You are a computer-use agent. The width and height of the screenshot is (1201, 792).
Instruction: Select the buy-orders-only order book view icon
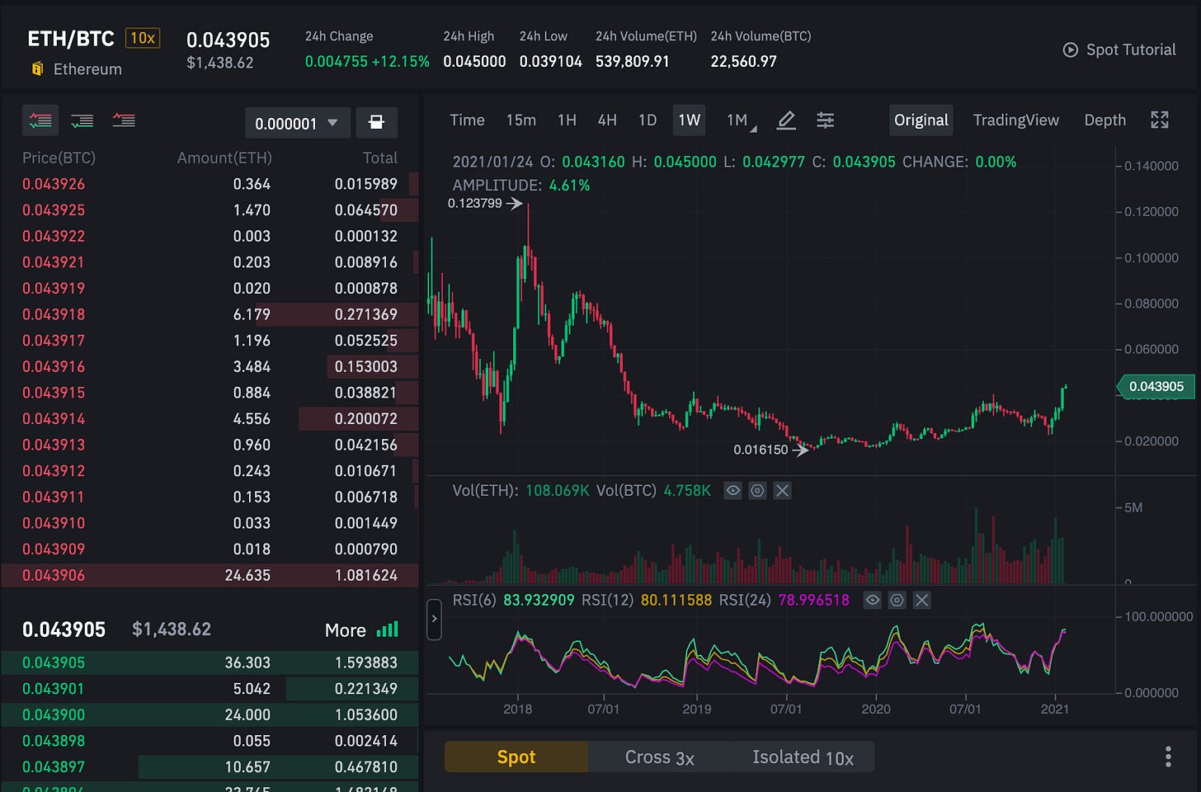82,121
